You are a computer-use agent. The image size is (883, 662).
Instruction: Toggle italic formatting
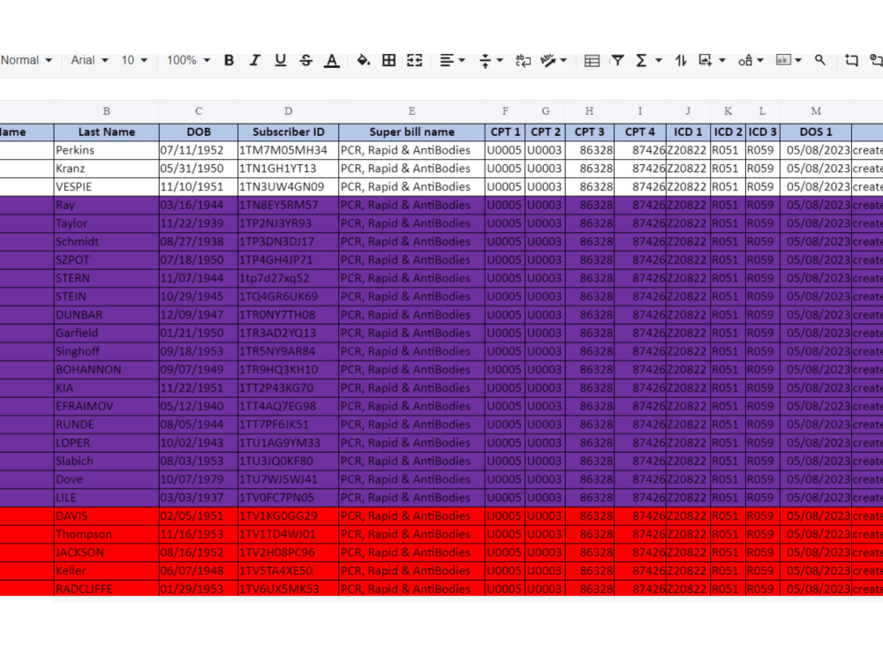pyautogui.click(x=254, y=60)
